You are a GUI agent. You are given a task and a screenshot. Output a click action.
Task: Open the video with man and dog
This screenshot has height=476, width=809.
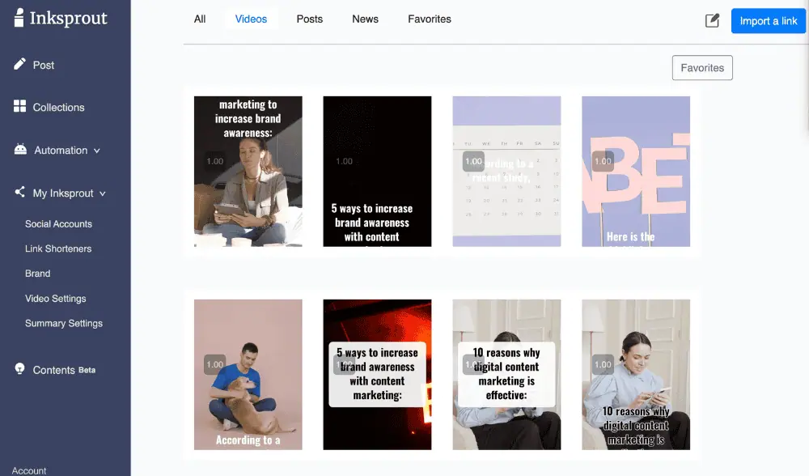click(248, 374)
